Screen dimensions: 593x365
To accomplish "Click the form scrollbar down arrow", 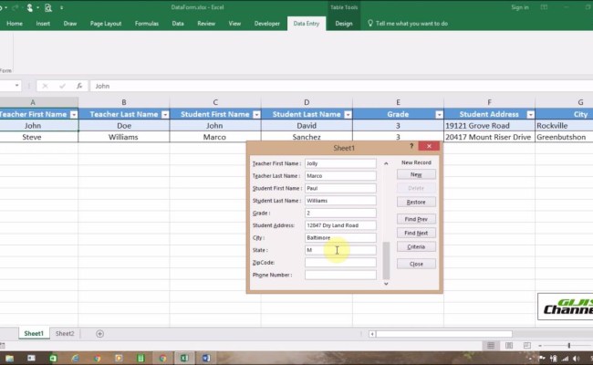I will [x=386, y=283].
